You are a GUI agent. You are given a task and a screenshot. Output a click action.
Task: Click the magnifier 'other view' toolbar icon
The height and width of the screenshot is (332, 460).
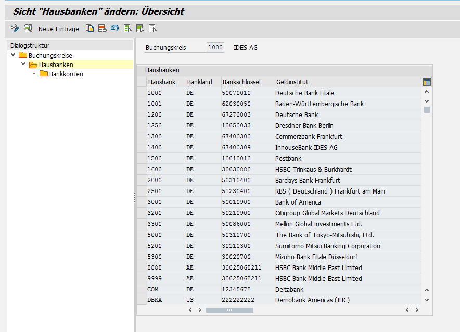click(x=28, y=29)
